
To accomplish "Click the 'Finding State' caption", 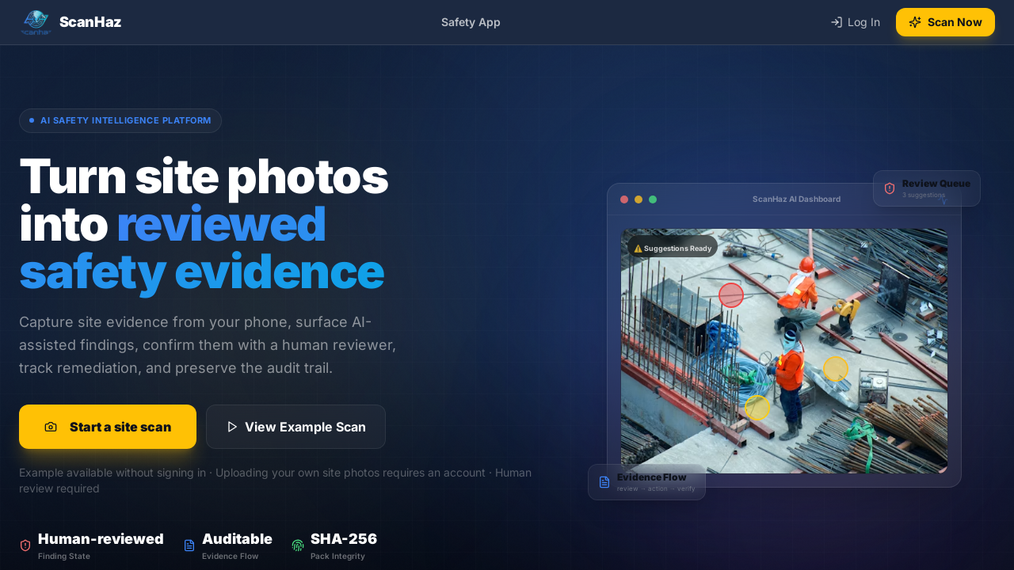I will (64, 557).
